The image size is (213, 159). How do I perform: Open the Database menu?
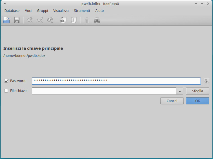[12, 11]
